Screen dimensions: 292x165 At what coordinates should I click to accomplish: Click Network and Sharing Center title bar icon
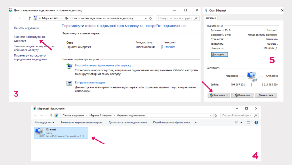tap(11, 10)
